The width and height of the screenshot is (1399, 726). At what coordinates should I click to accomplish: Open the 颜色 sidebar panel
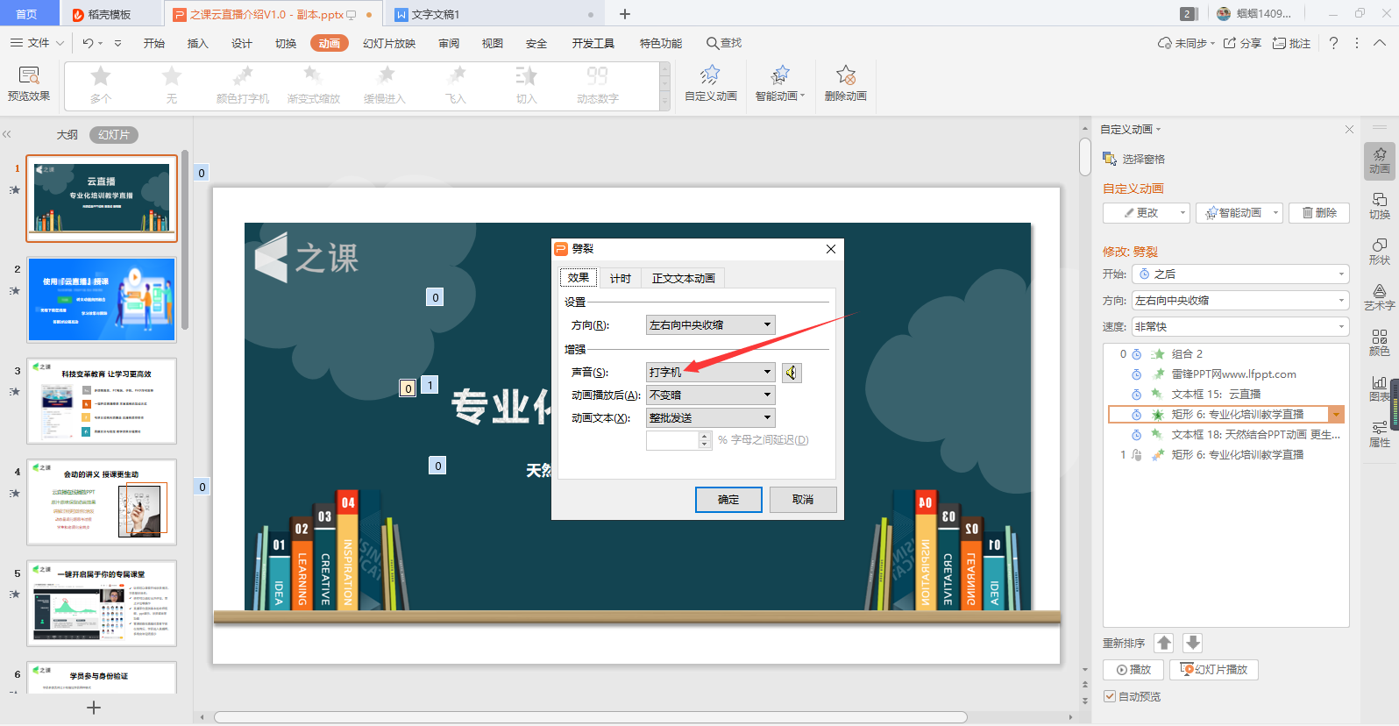pyautogui.click(x=1380, y=343)
